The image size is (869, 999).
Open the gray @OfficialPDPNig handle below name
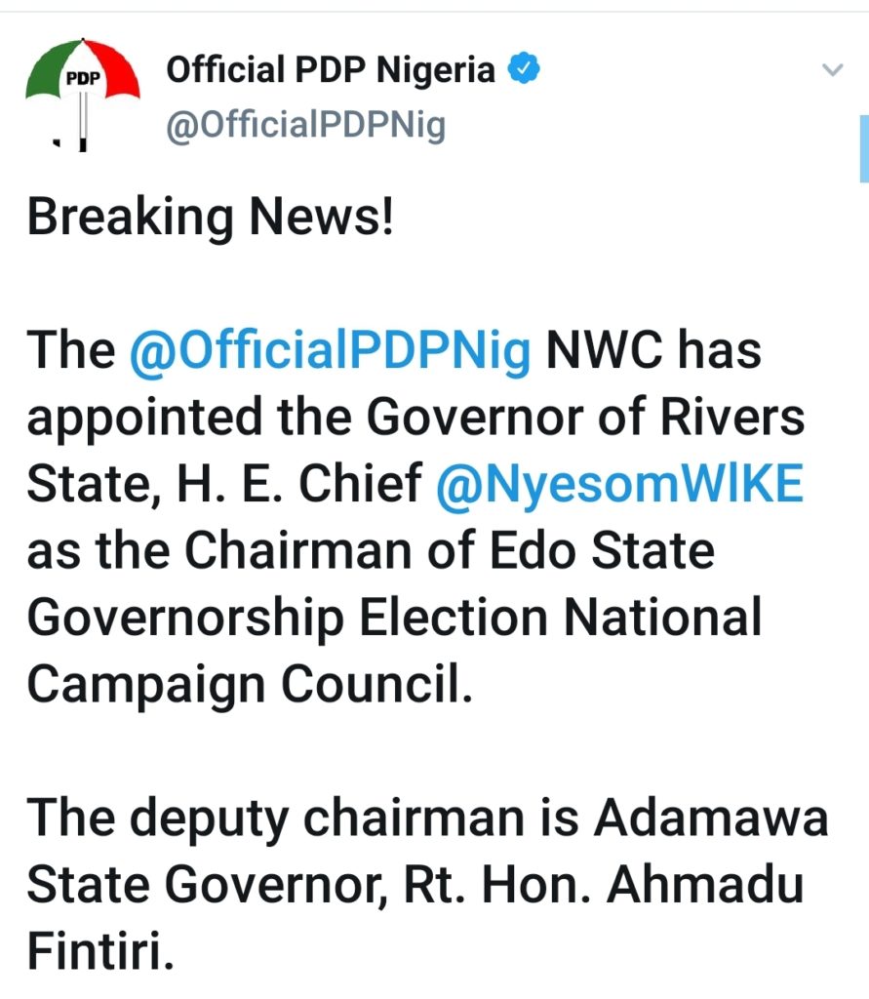pos(306,125)
